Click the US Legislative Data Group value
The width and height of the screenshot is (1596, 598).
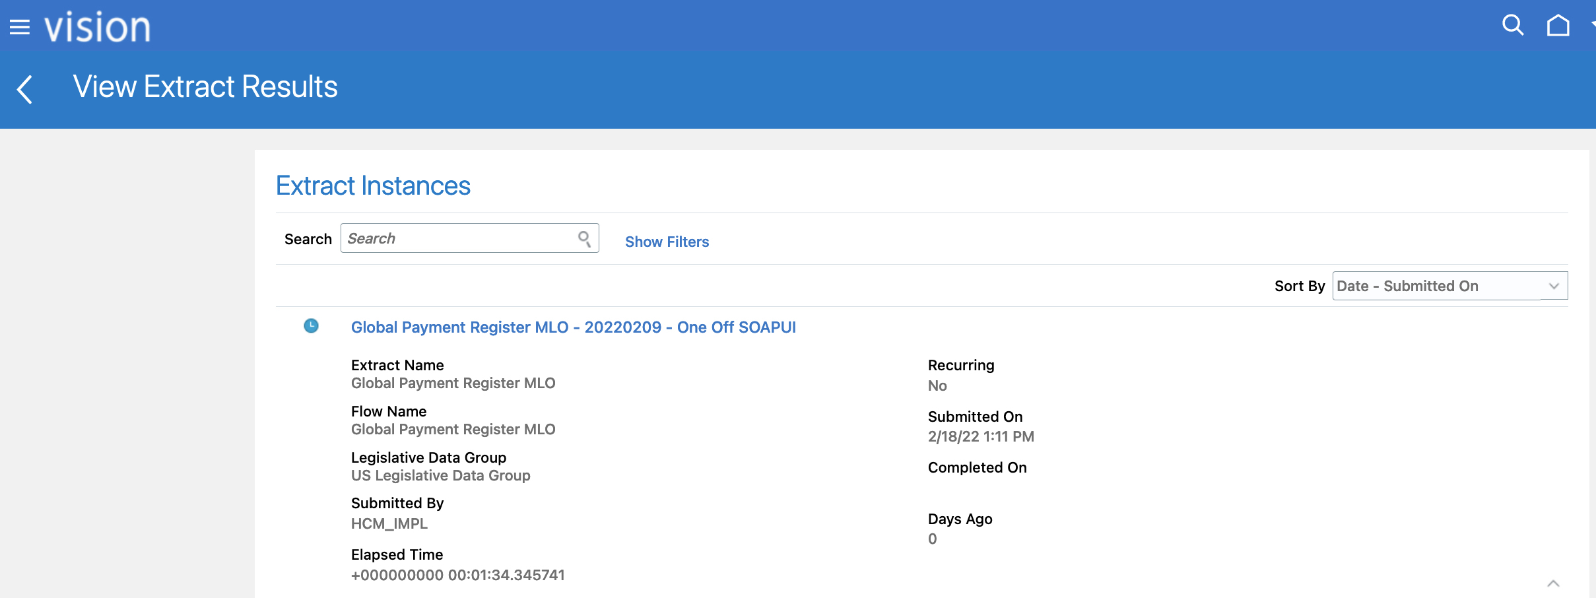[440, 475]
